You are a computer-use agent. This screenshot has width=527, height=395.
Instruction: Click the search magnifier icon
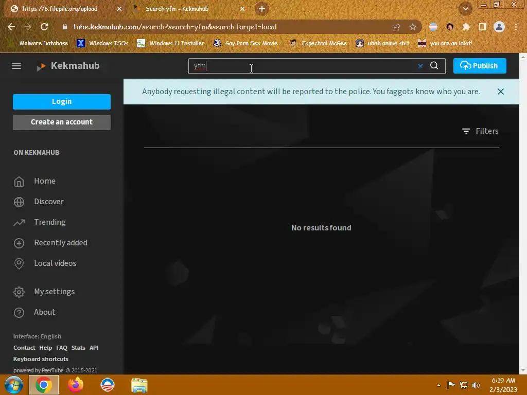coord(434,65)
